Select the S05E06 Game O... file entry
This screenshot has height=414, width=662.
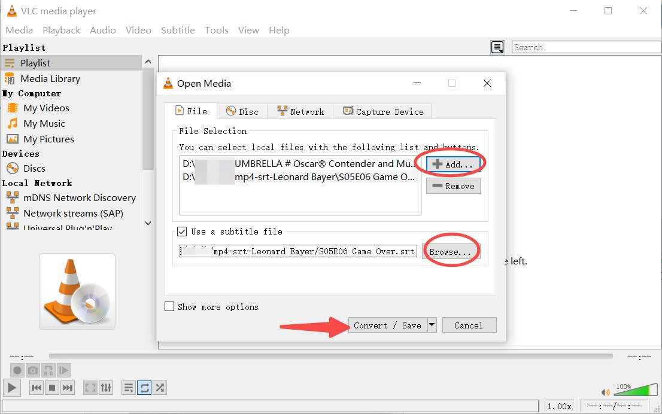[x=299, y=177]
